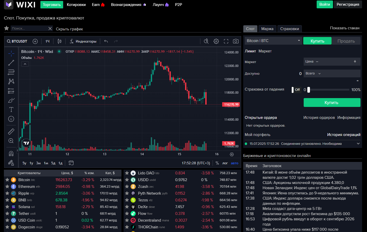Screen dimensions: 367x232
Task: Open the Indicators menu
Action: coord(83,41)
